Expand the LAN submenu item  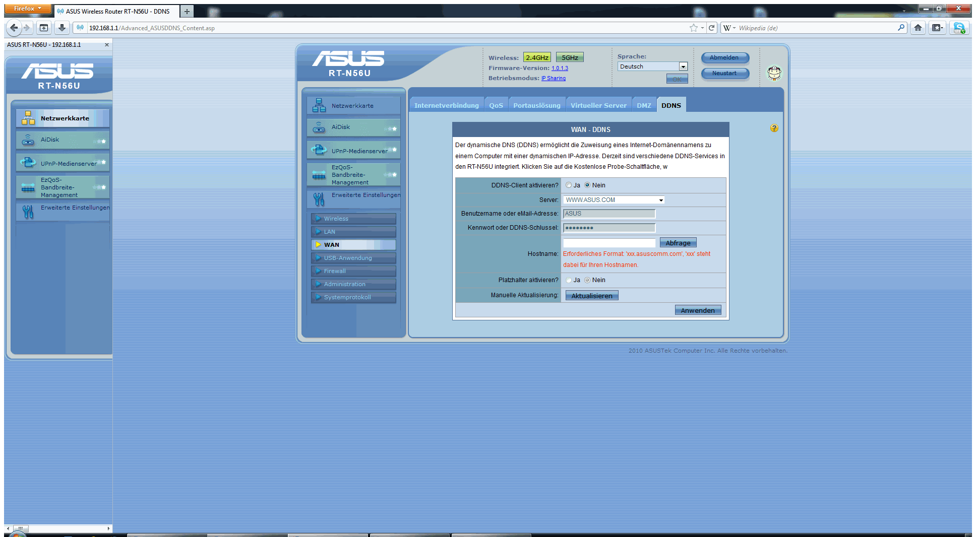tap(353, 232)
